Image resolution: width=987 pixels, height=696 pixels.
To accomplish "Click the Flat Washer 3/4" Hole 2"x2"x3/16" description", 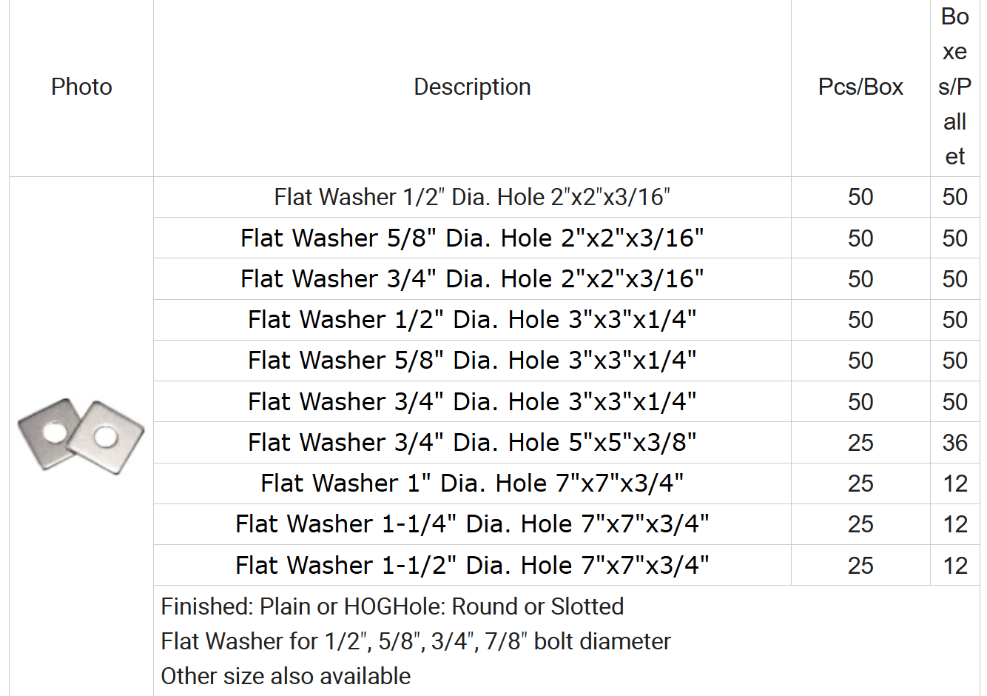I will click(x=472, y=279).
